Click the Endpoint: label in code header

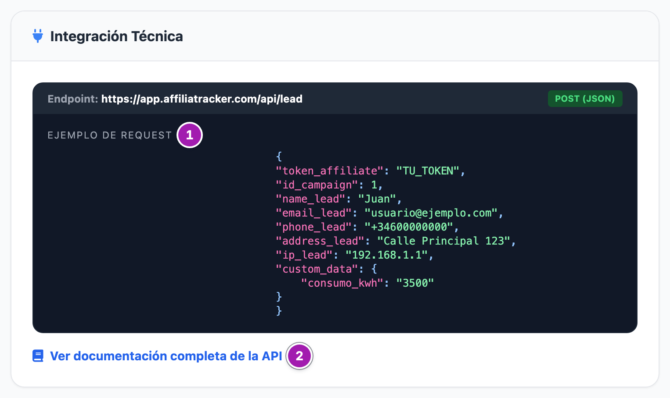(x=73, y=99)
